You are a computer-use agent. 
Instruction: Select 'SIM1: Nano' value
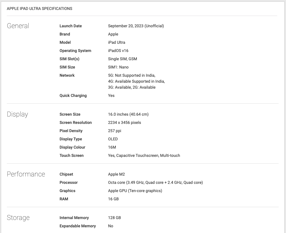click(118, 67)
